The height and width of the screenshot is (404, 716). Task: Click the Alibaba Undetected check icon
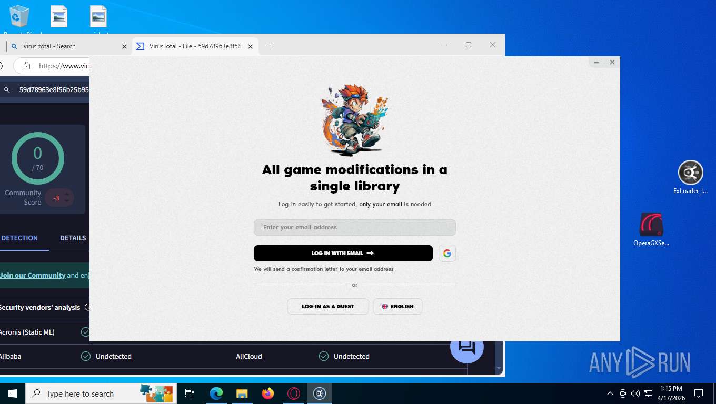coord(86,357)
